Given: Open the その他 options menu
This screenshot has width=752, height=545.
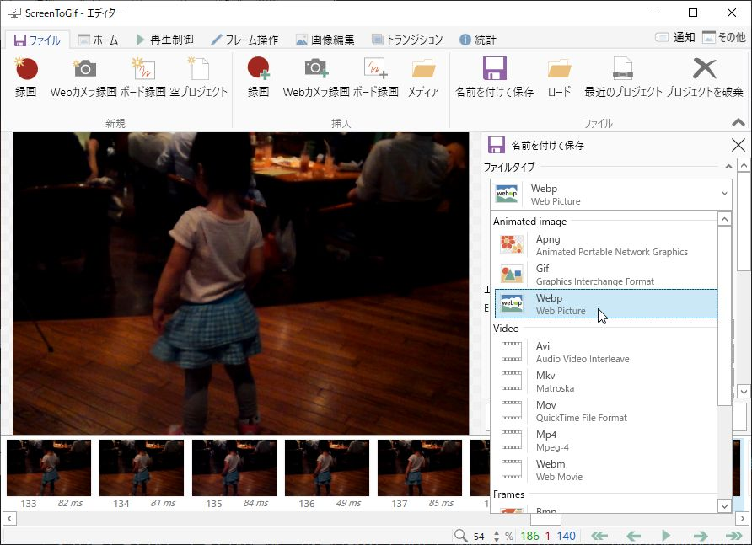Looking at the screenshot, I should pyautogui.click(x=727, y=37).
